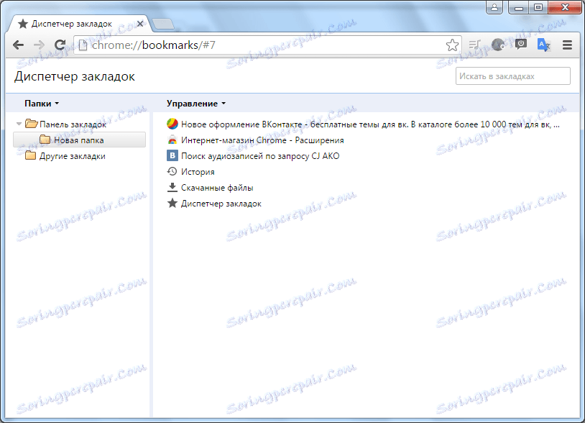Bookmark this page with the star icon
The image size is (585, 423).
(x=452, y=45)
